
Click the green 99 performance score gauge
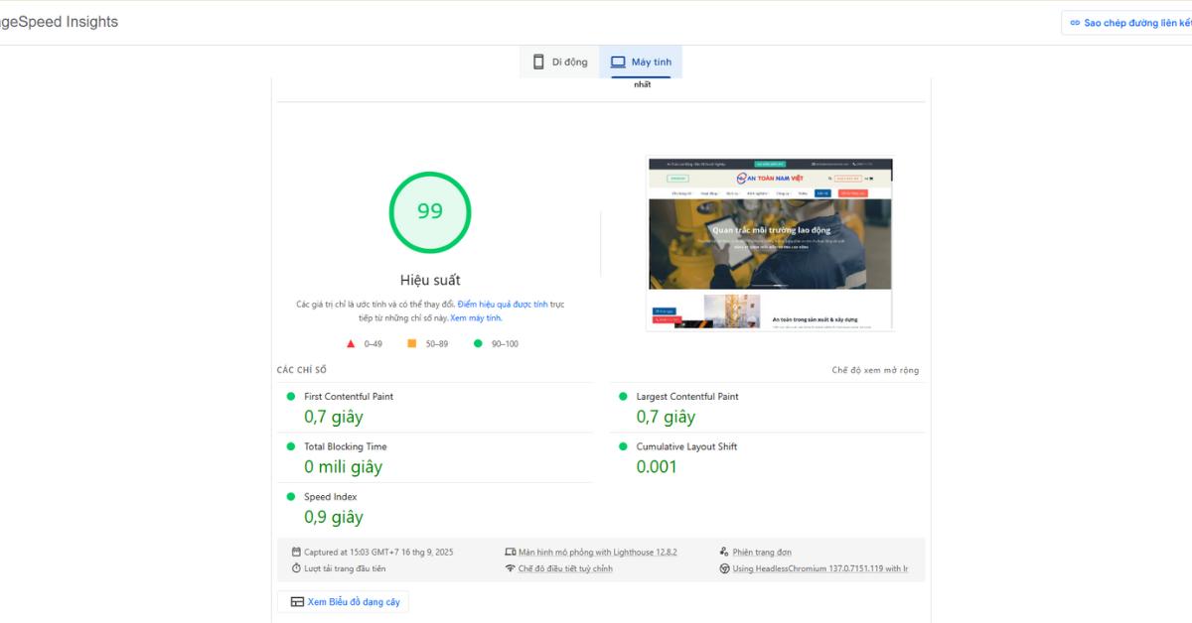[x=429, y=212]
